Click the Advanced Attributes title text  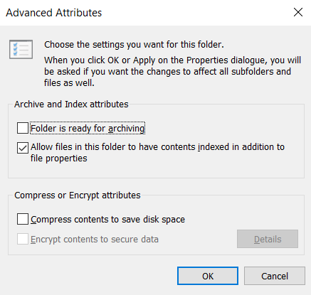click(x=54, y=13)
